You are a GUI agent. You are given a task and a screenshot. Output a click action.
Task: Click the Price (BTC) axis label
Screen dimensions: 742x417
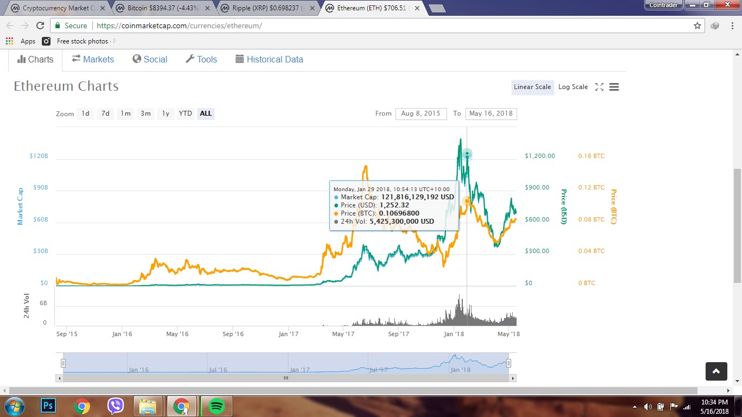pyautogui.click(x=614, y=207)
